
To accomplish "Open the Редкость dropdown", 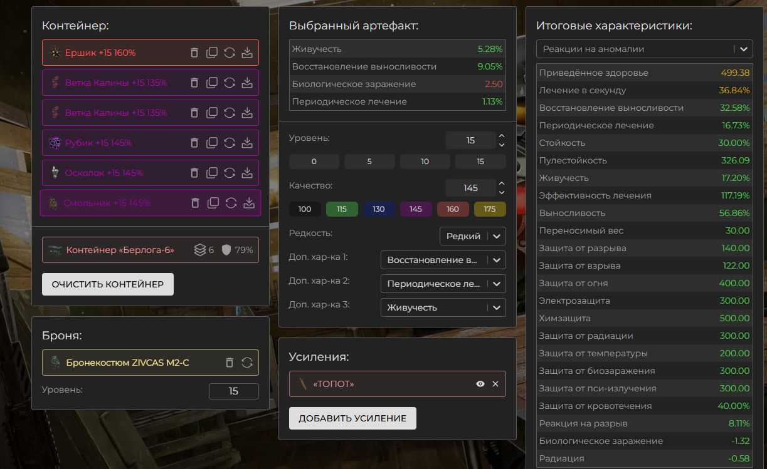I will (472, 236).
